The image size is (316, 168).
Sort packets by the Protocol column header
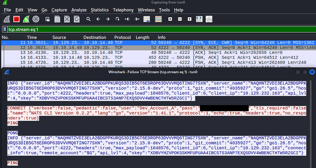(x=124, y=37)
